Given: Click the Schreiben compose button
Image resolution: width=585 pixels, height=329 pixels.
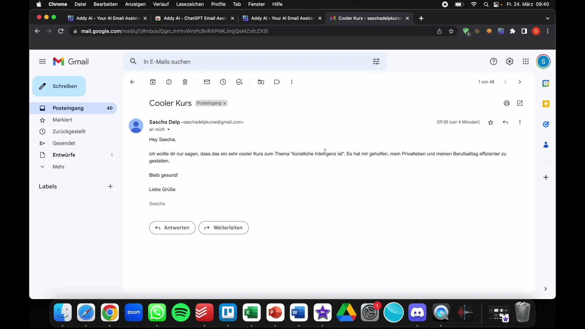Looking at the screenshot, I should click(59, 86).
